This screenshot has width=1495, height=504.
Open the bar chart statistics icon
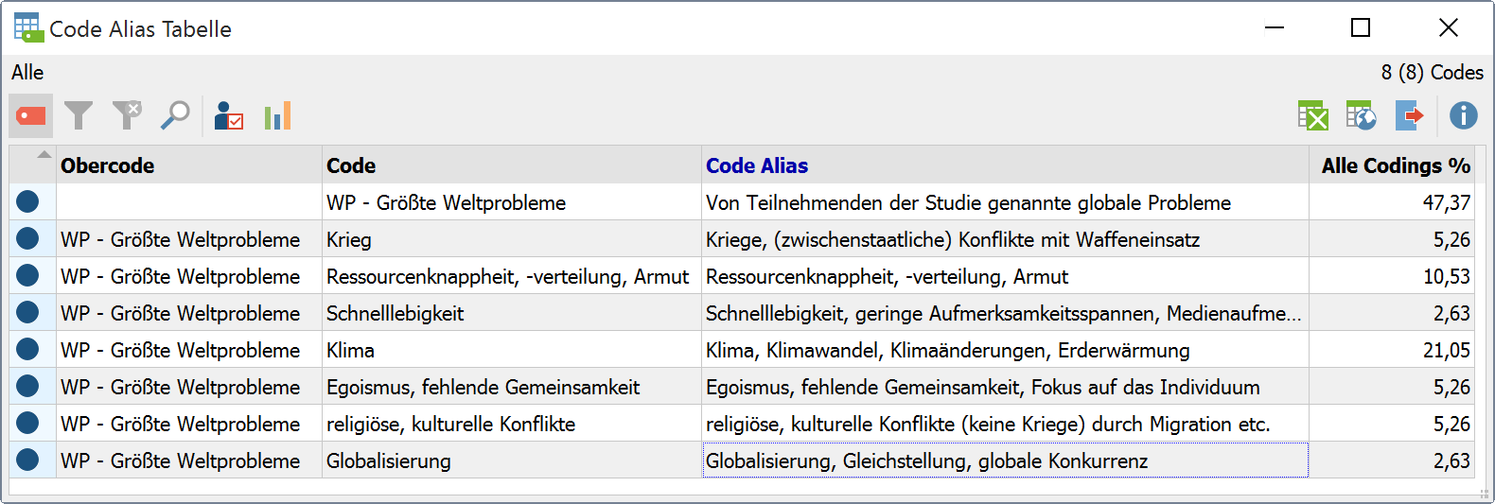(x=277, y=115)
